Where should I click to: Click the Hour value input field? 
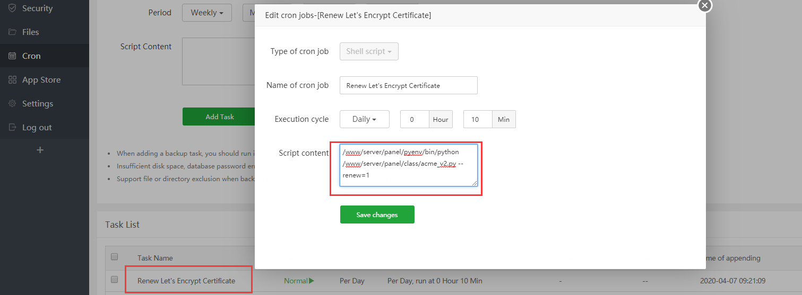(x=414, y=119)
